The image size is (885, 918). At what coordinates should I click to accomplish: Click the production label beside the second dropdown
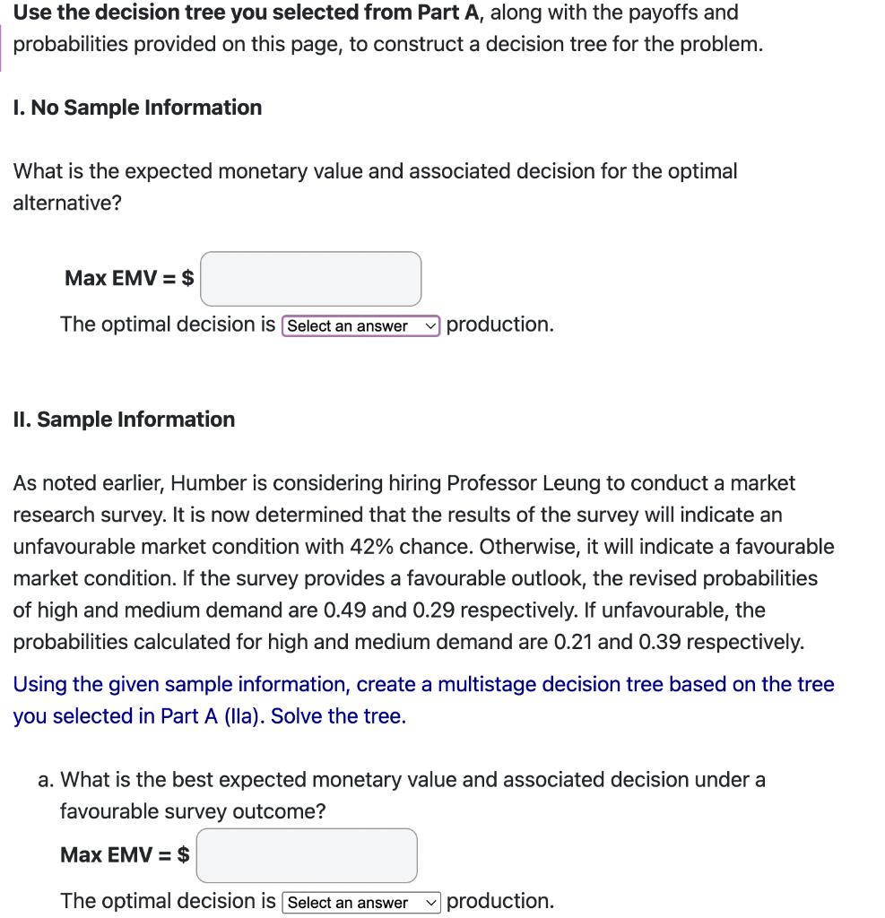click(499, 900)
